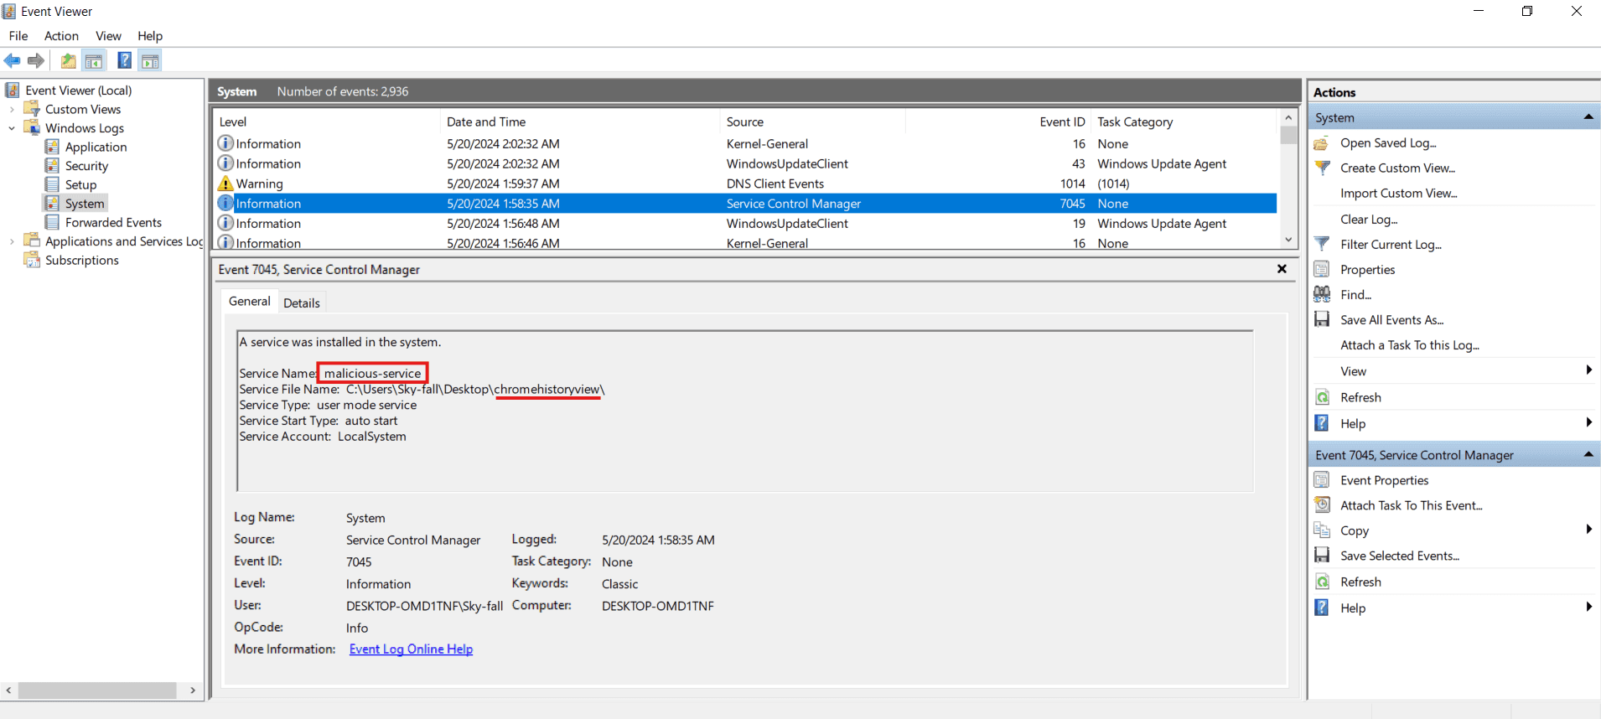
Task: Sort events by Source column header
Action: 812,122
